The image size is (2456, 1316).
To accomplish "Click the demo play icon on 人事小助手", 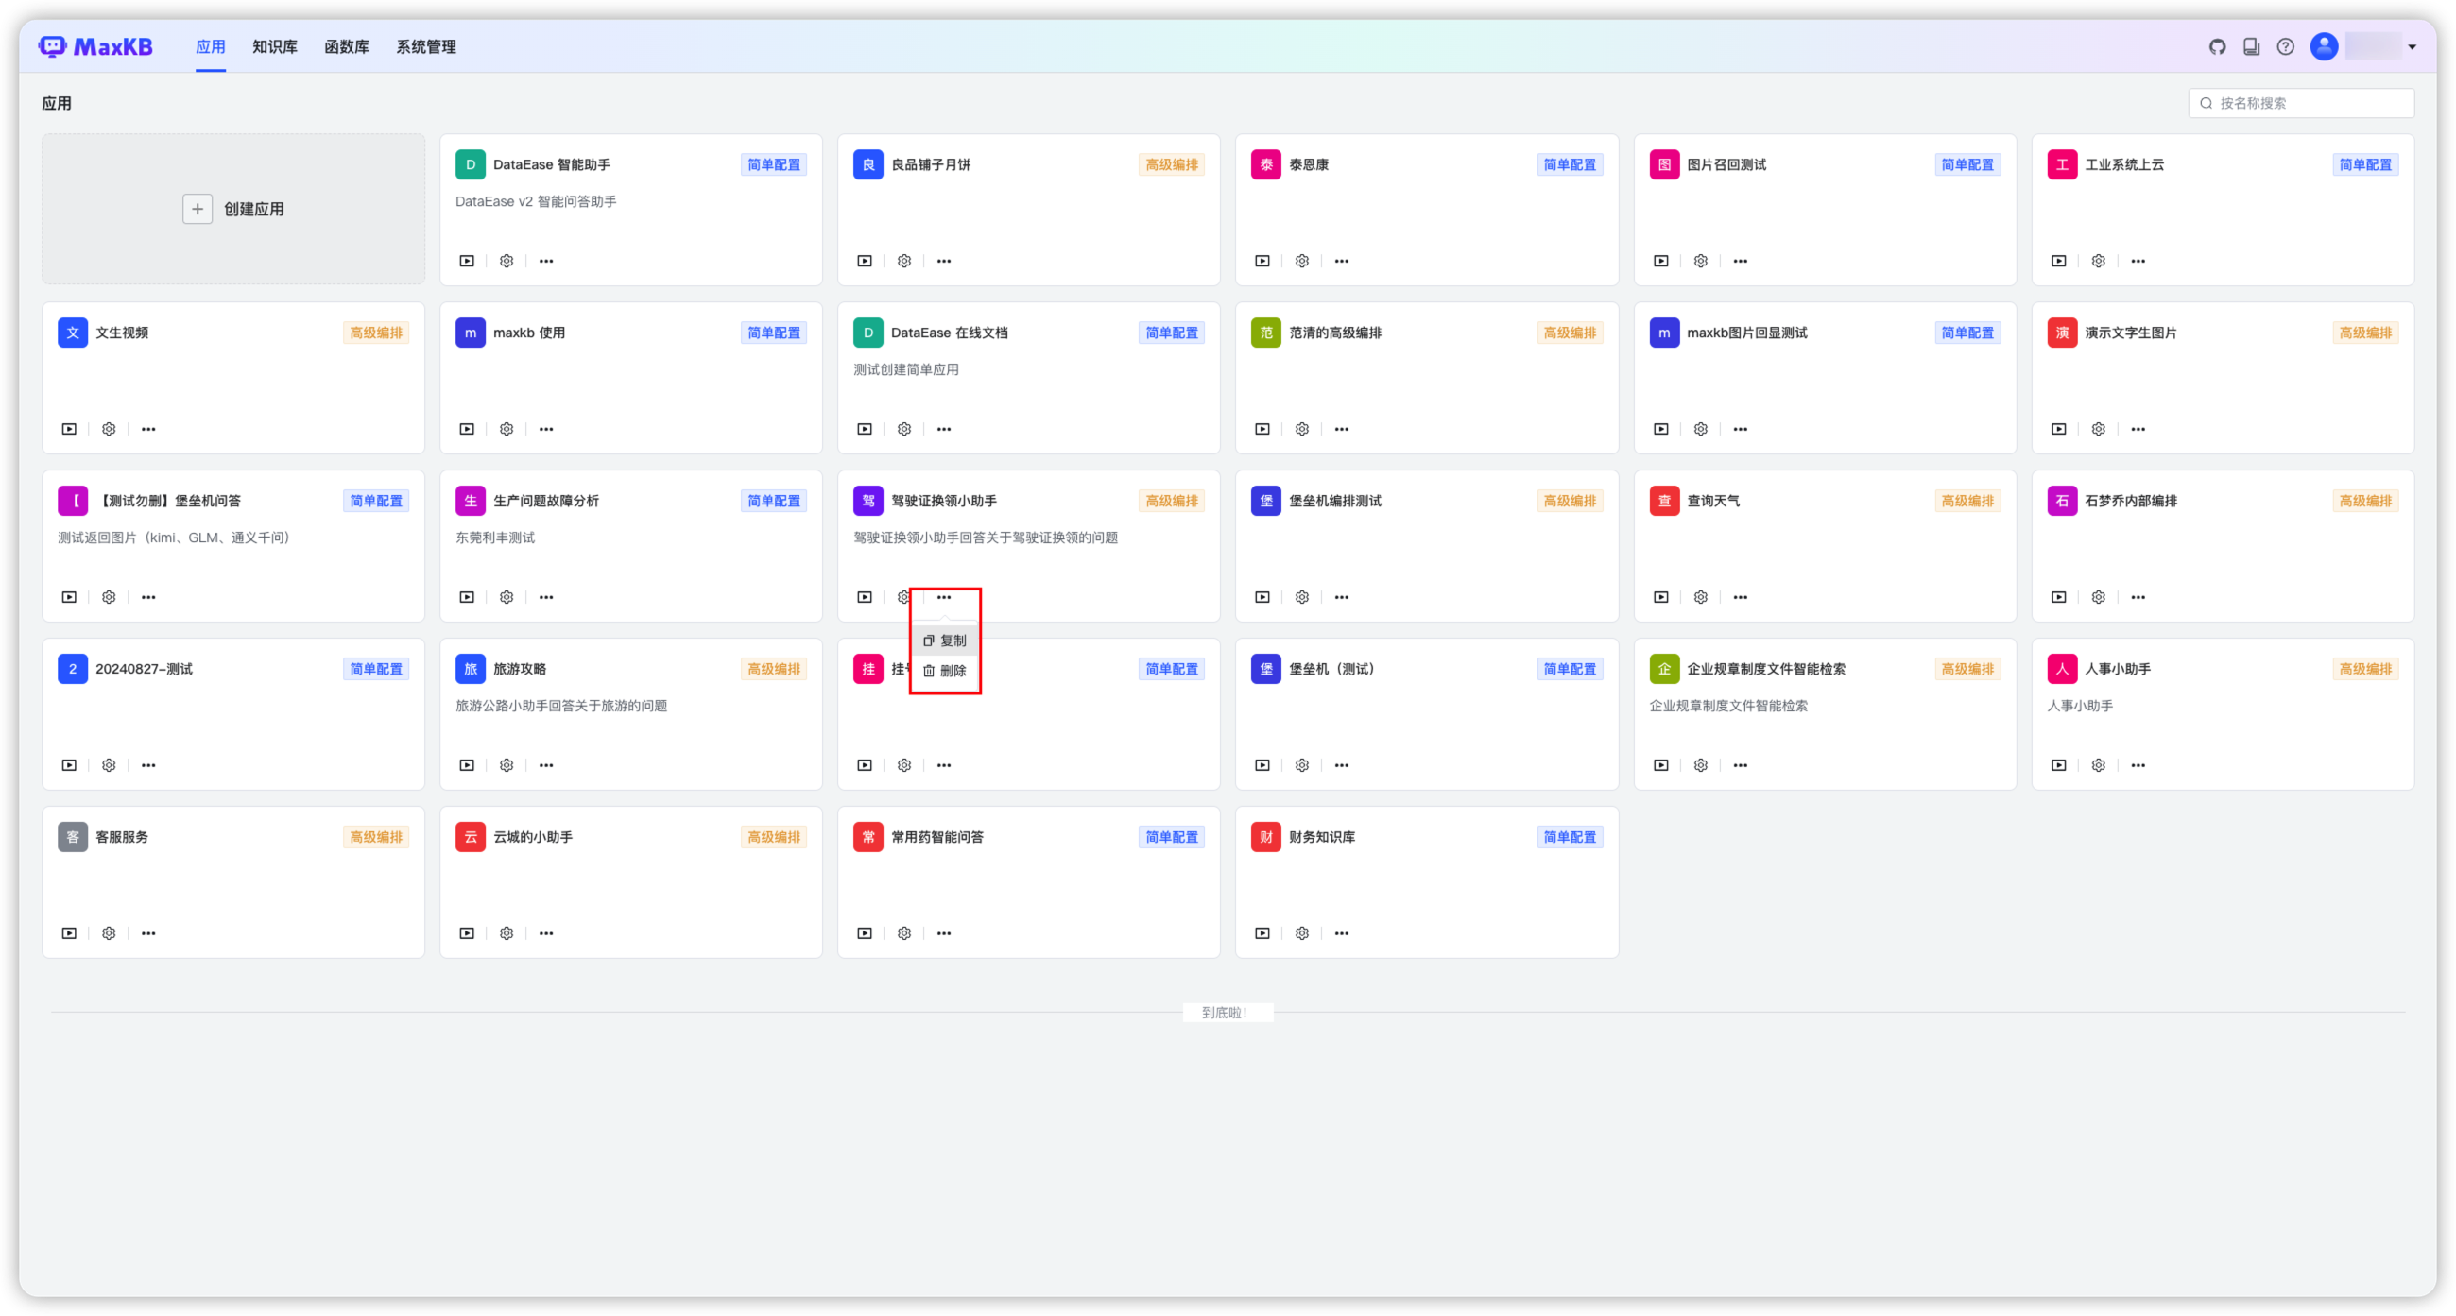I will click(2059, 766).
